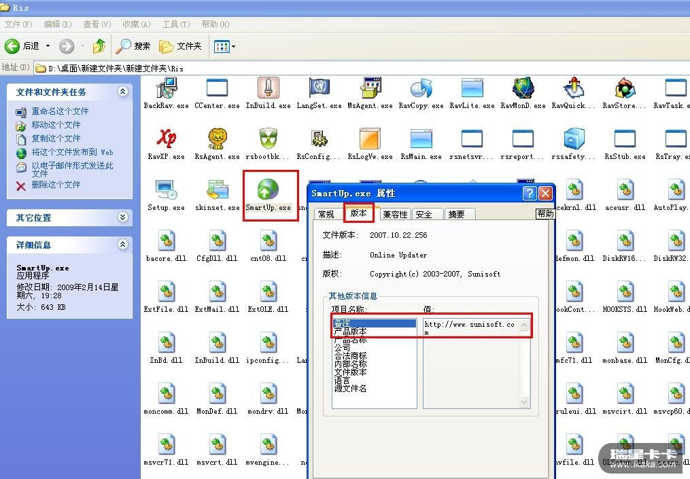
Task: Click the LangSet.exe flag icon
Action: pyautogui.click(x=319, y=88)
